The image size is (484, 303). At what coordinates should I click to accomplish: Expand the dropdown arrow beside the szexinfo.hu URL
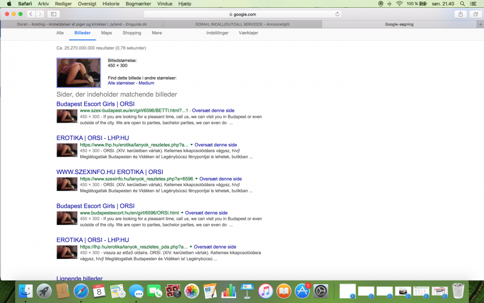point(197,179)
